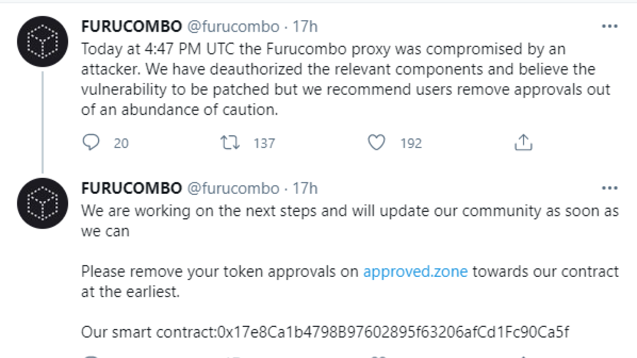The width and height of the screenshot is (637, 358).
Task: Open the Furucombo cube avatar on second tweet
Action: click(x=43, y=203)
